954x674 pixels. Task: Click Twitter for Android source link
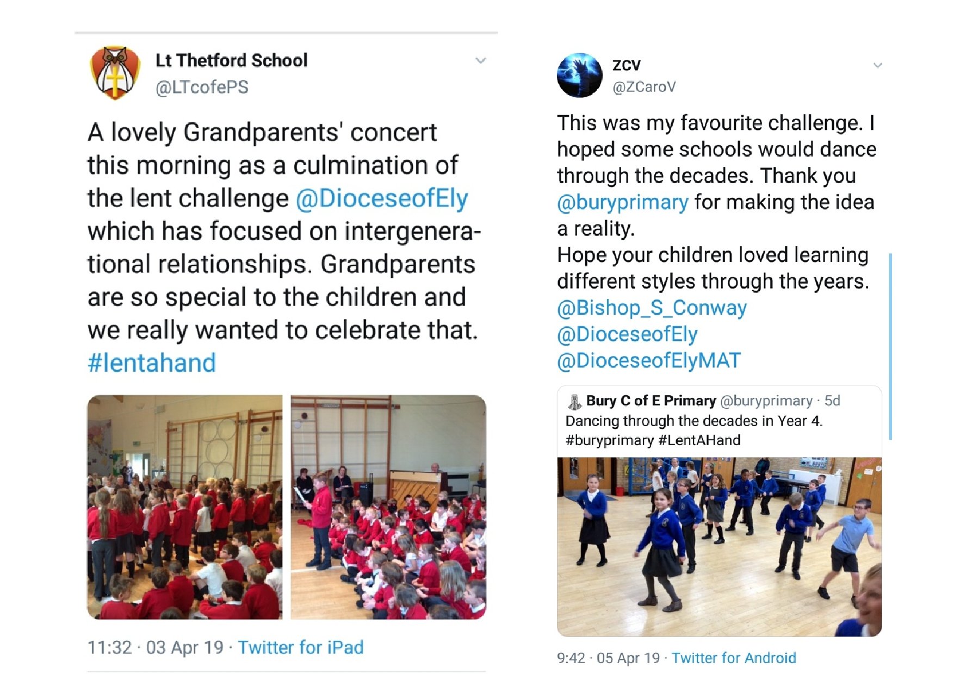(734, 658)
